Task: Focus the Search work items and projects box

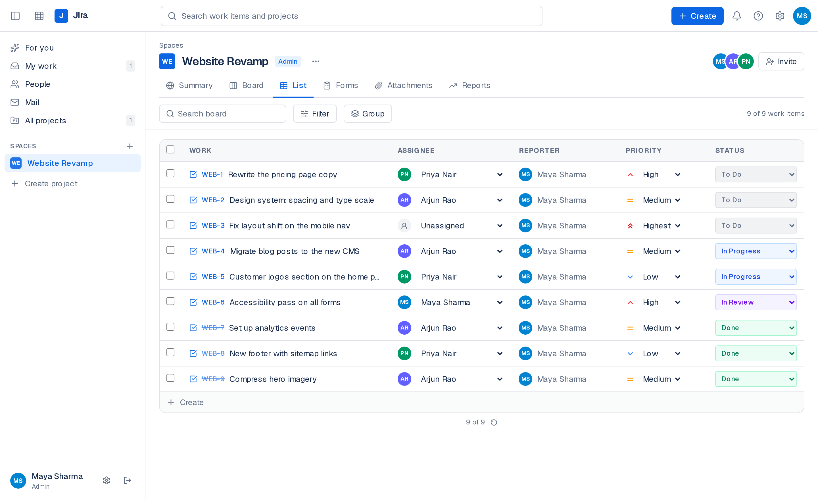Action: click(x=351, y=16)
